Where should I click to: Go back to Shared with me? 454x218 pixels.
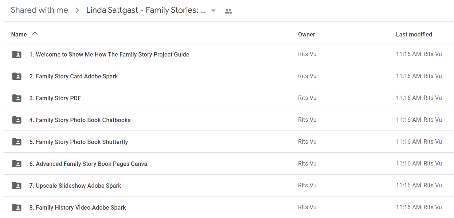pos(39,10)
